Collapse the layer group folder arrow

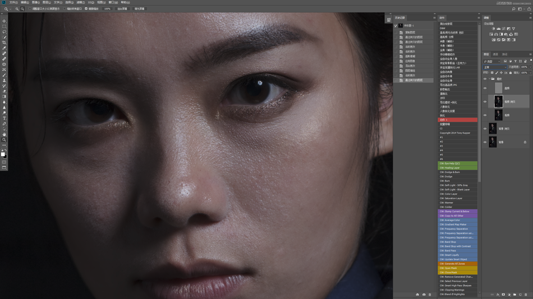[x=489, y=79]
